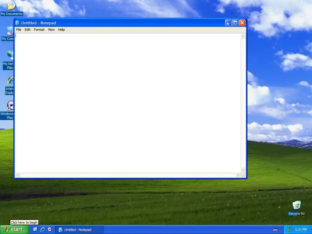Maximize the Notepad window

tap(235, 23)
